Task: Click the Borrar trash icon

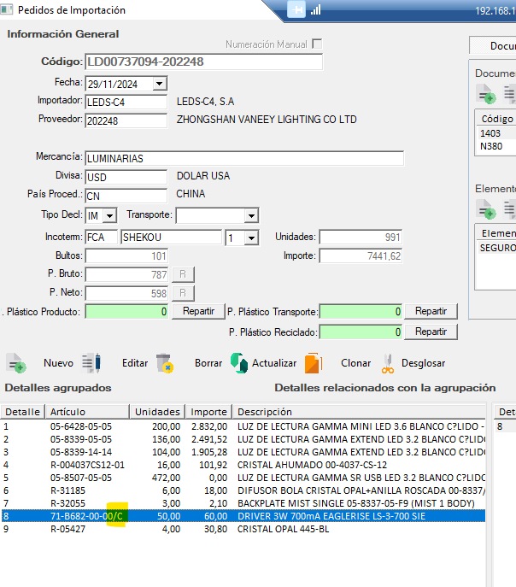Action: pyautogui.click(x=165, y=363)
